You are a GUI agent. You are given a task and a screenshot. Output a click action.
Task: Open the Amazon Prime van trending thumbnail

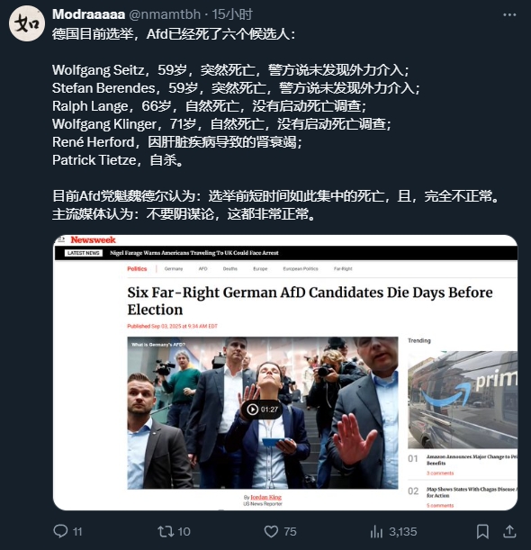pos(463,400)
